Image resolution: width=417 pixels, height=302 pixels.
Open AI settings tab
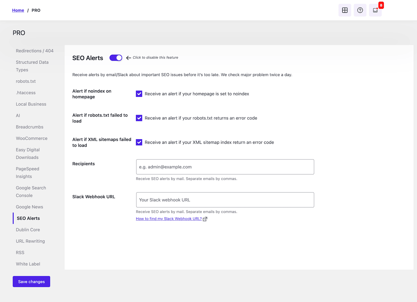coord(18,115)
